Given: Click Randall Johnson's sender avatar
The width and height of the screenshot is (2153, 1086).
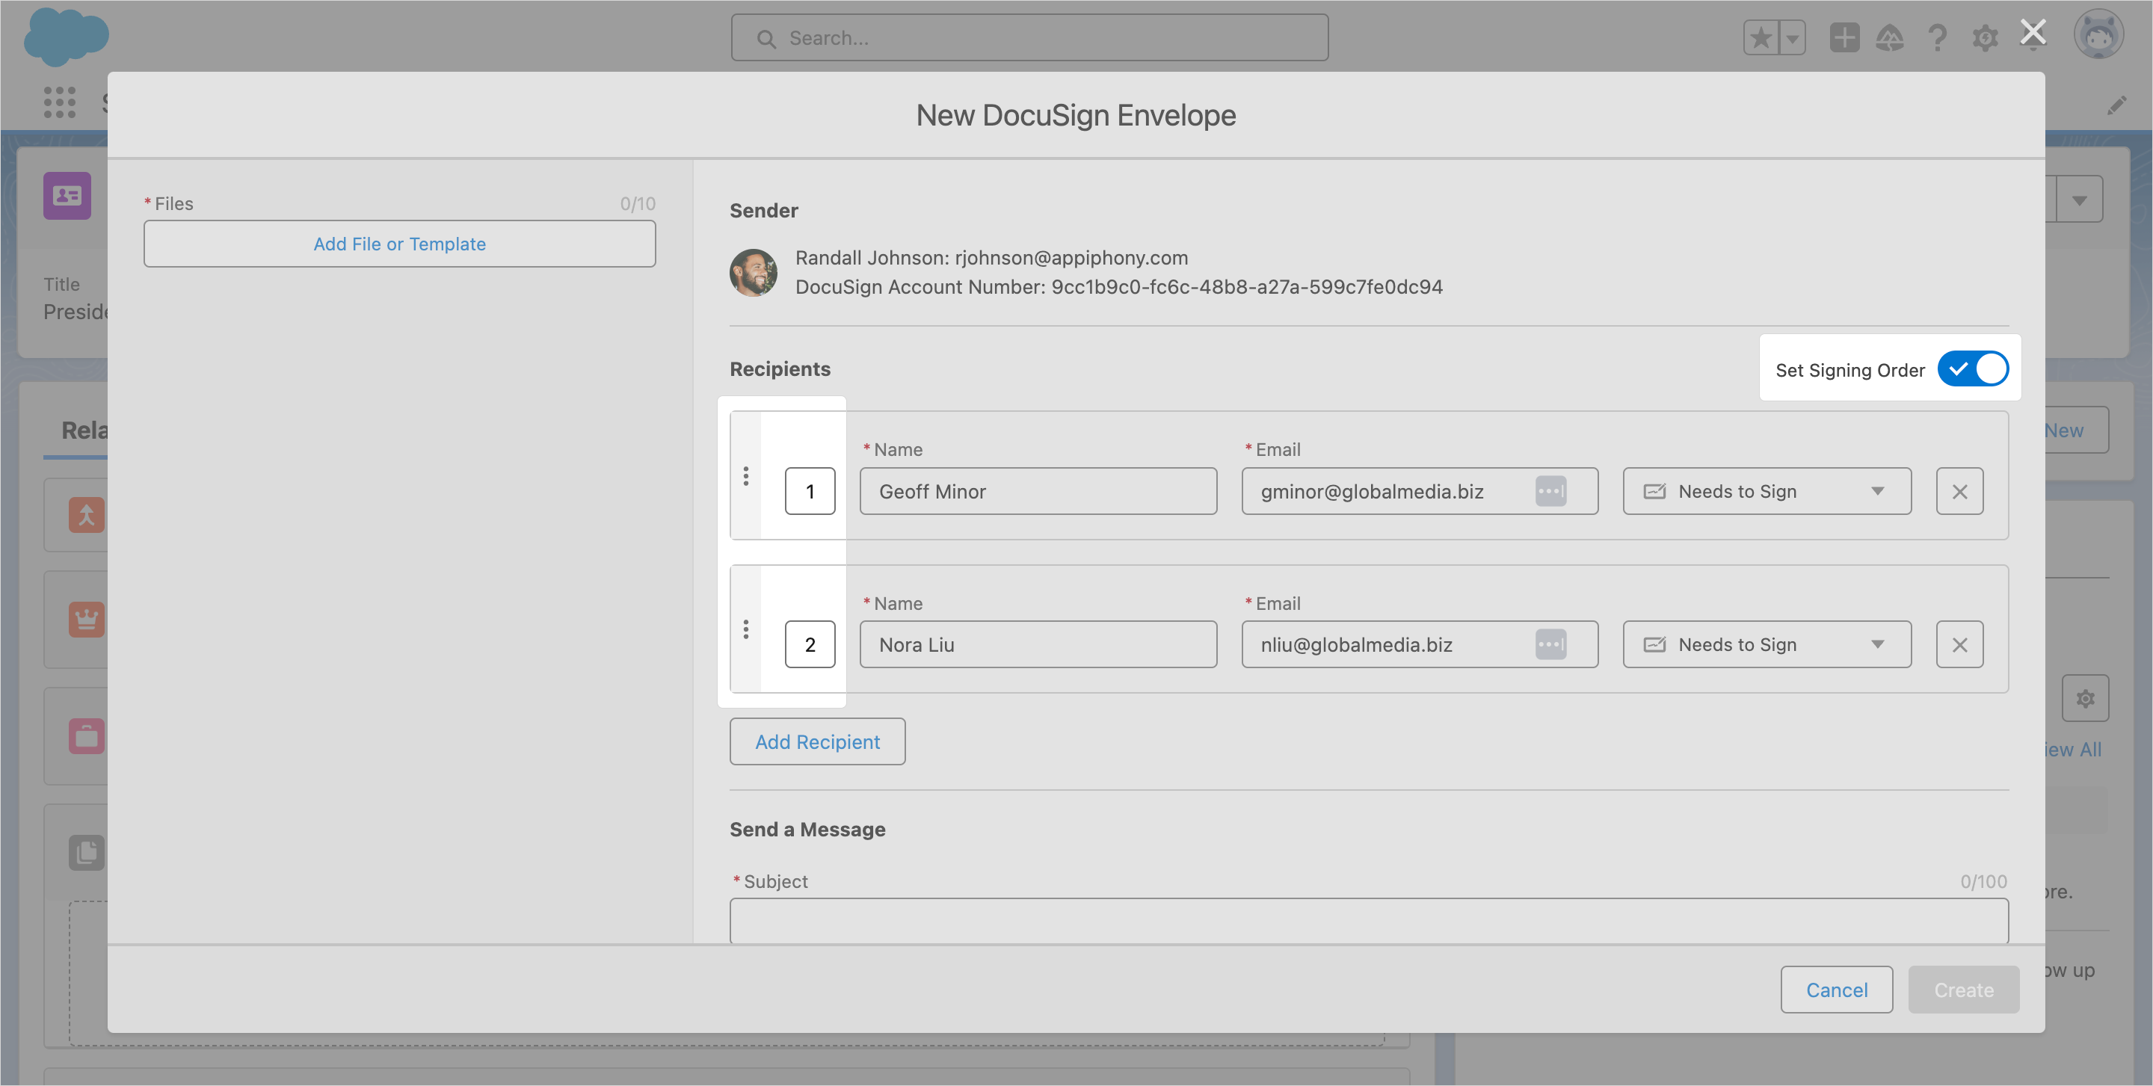Looking at the screenshot, I should pyautogui.click(x=753, y=272).
